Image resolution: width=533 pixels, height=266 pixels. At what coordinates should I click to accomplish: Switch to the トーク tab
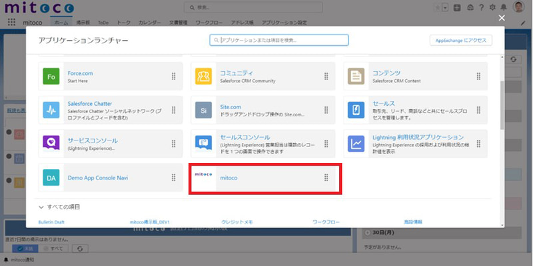pos(124,23)
